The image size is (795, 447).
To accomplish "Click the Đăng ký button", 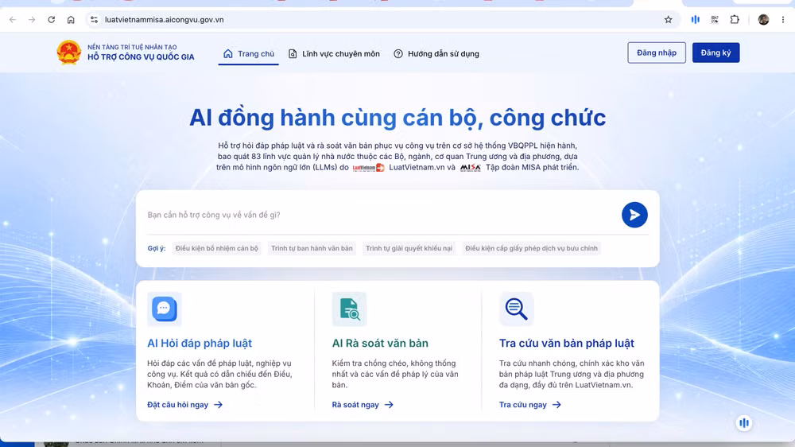I will (716, 52).
